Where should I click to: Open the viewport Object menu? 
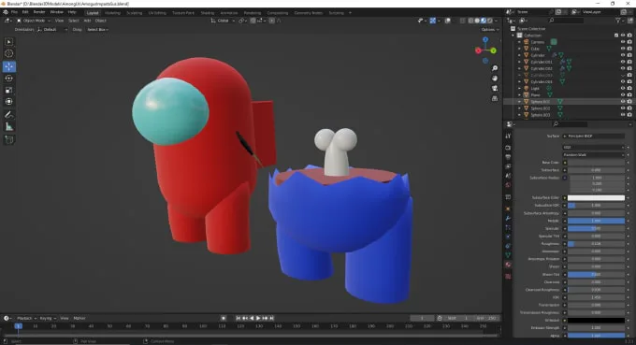click(x=101, y=21)
